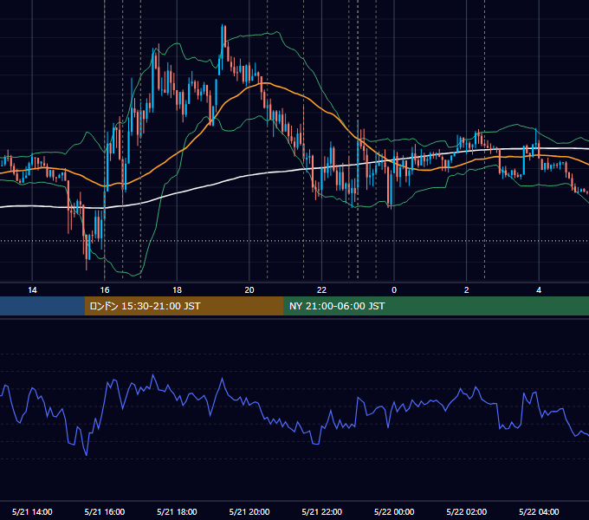Viewport: 589px width, 520px height.
Task: Click the London session band 15:30-21:00 JST
Action: [x=184, y=306]
